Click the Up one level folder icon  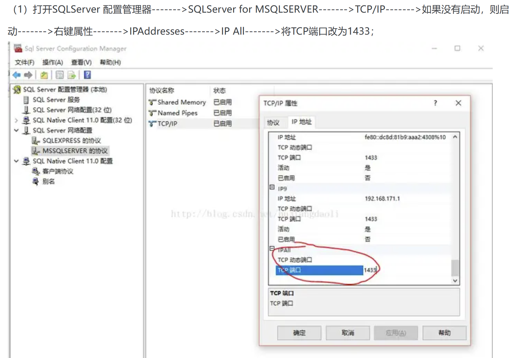[x=44, y=75]
